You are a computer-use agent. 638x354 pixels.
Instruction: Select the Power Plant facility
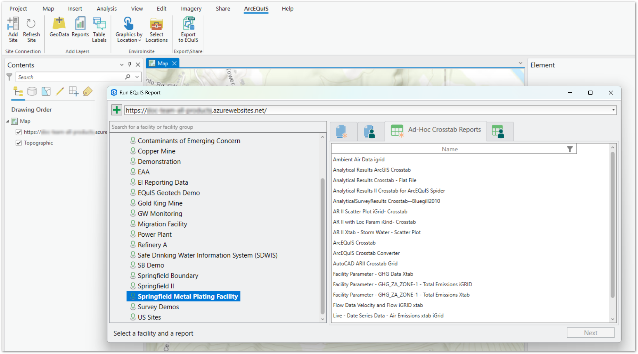pos(155,235)
